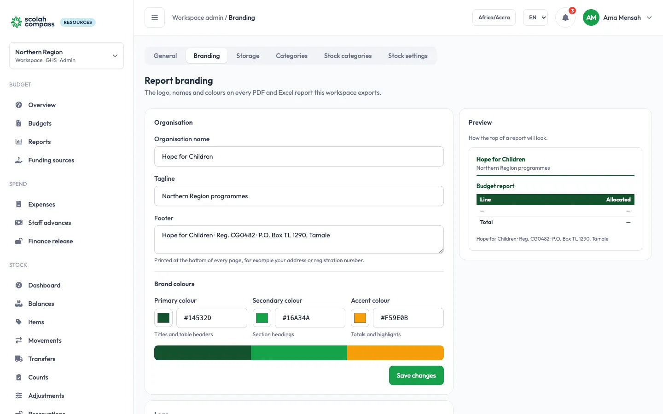Click the Expenses receipt icon
This screenshot has width=663, height=414.
[19, 204]
